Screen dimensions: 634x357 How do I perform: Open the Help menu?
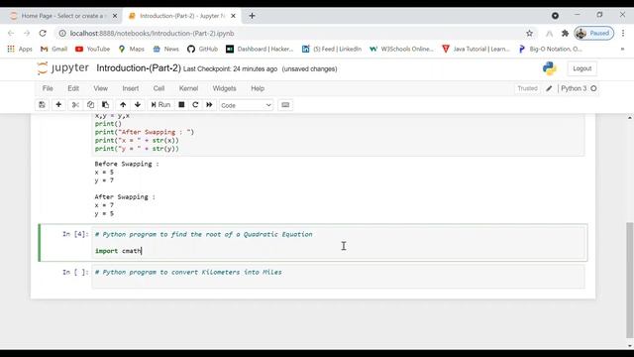click(x=258, y=88)
